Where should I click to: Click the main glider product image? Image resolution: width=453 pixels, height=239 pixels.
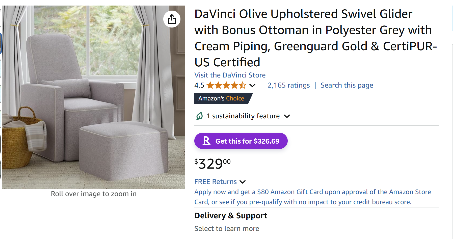(x=94, y=97)
